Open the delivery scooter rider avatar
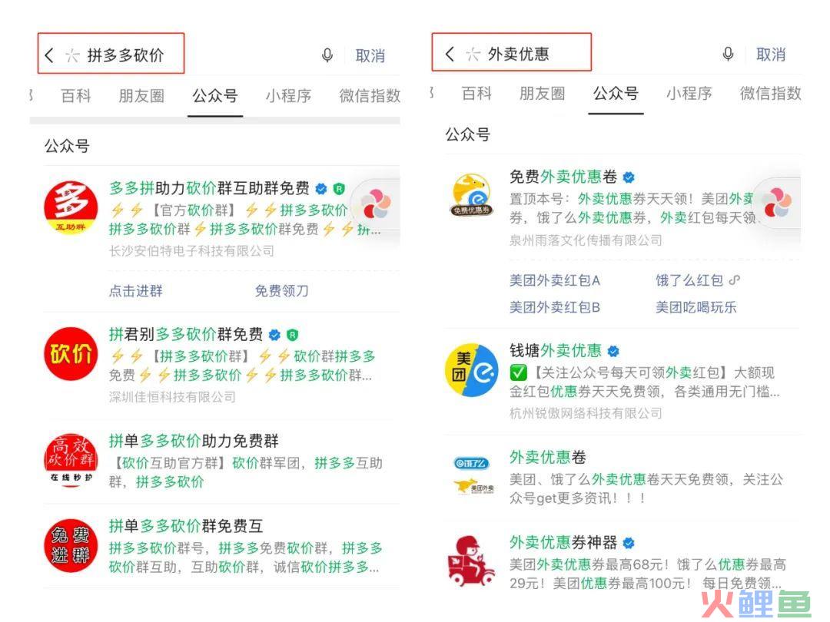The height and width of the screenshot is (622, 830). click(x=470, y=561)
